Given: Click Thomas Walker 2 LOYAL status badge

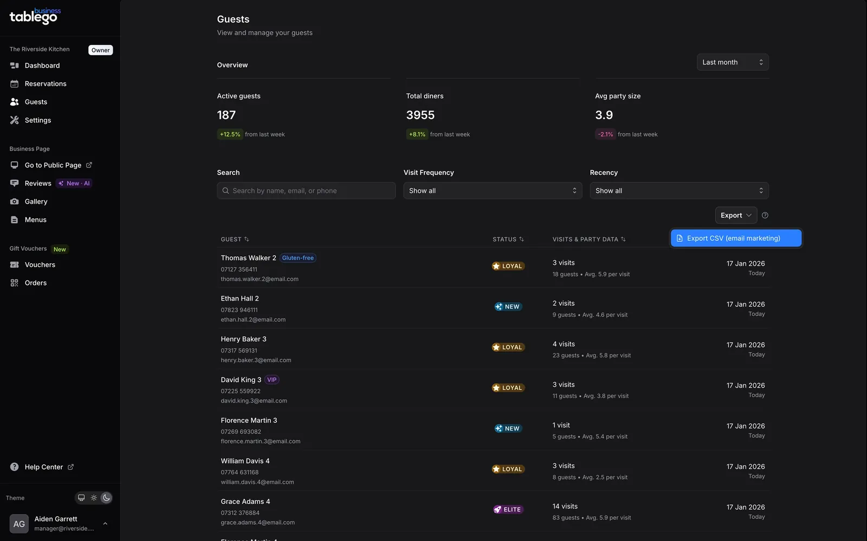Looking at the screenshot, I should 508,266.
